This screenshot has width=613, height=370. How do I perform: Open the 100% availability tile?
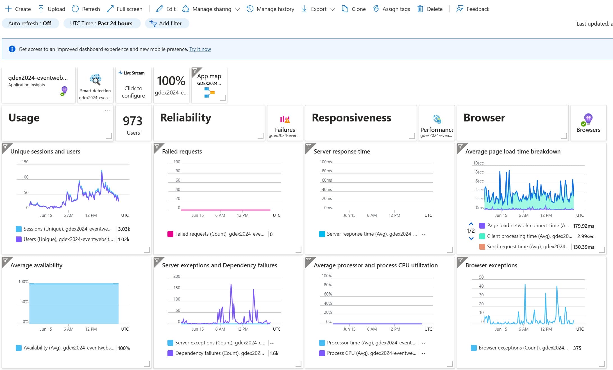(171, 85)
